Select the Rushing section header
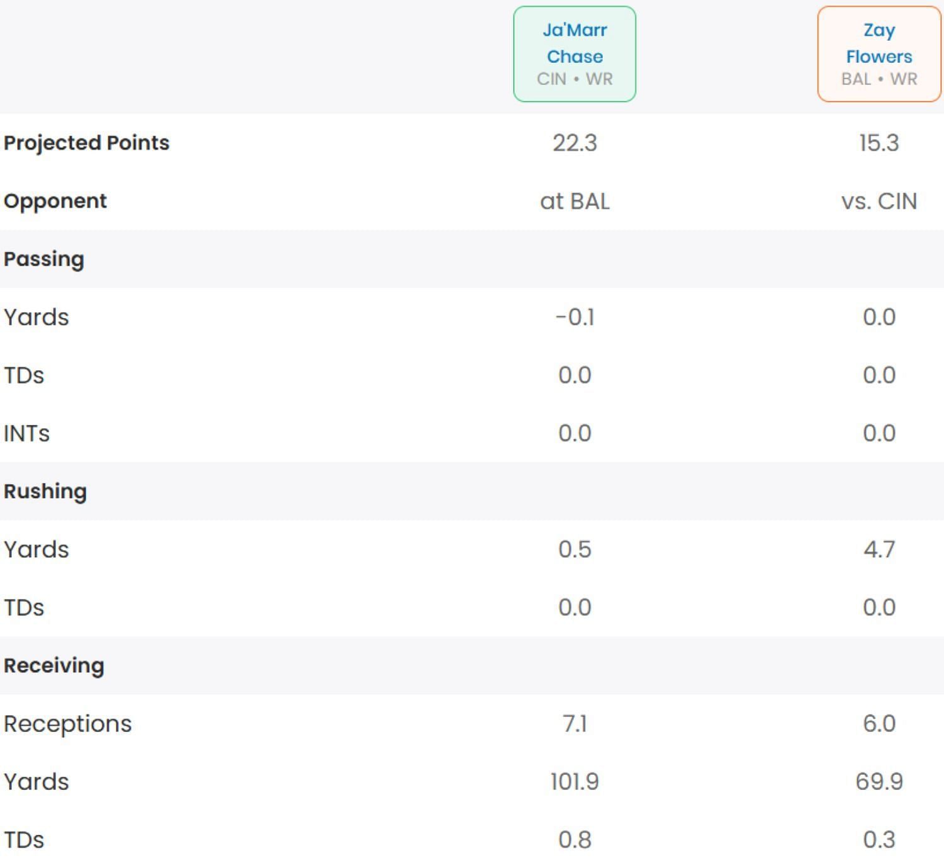The width and height of the screenshot is (944, 858). (45, 492)
